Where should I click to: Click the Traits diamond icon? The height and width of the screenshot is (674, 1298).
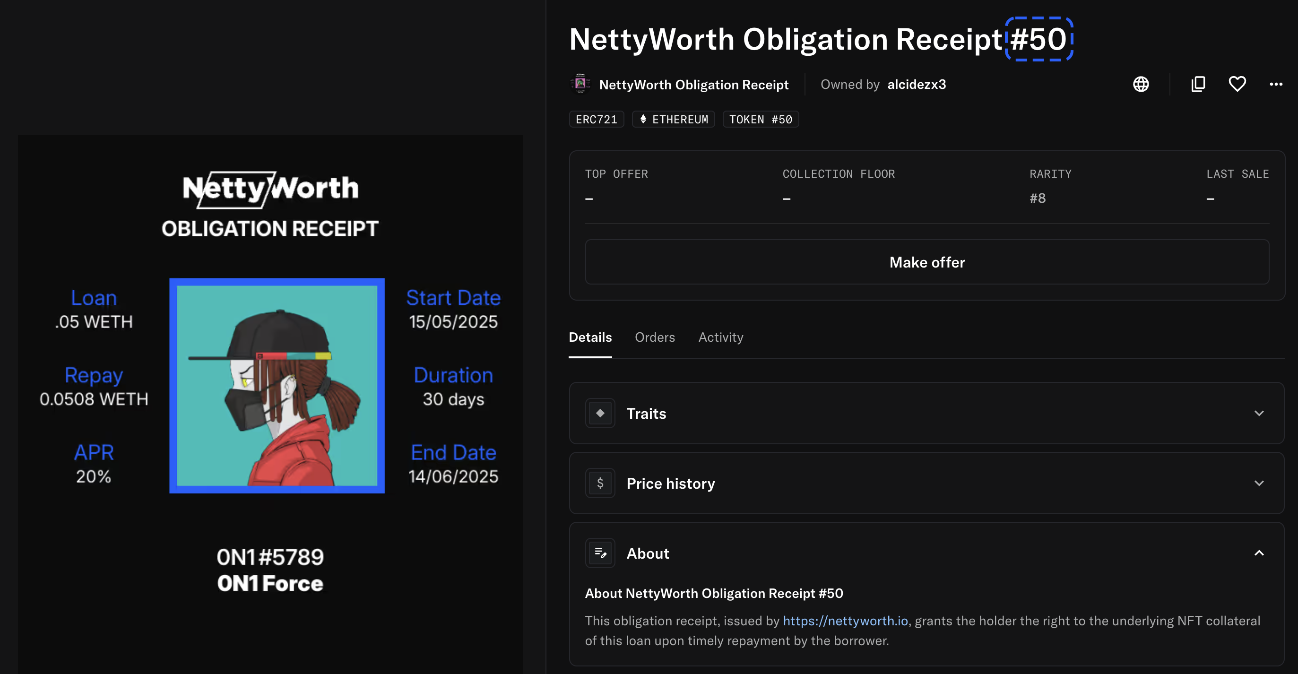pyautogui.click(x=600, y=413)
